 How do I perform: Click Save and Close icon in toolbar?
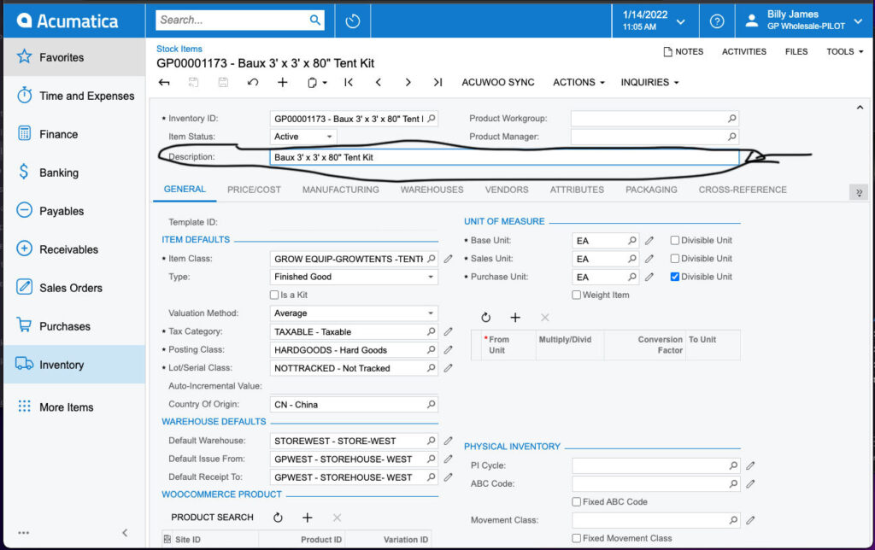point(194,83)
